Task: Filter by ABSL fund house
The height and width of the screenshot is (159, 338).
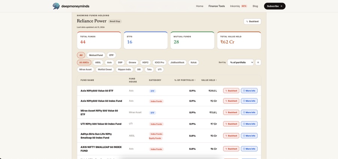Action: (x=98, y=62)
